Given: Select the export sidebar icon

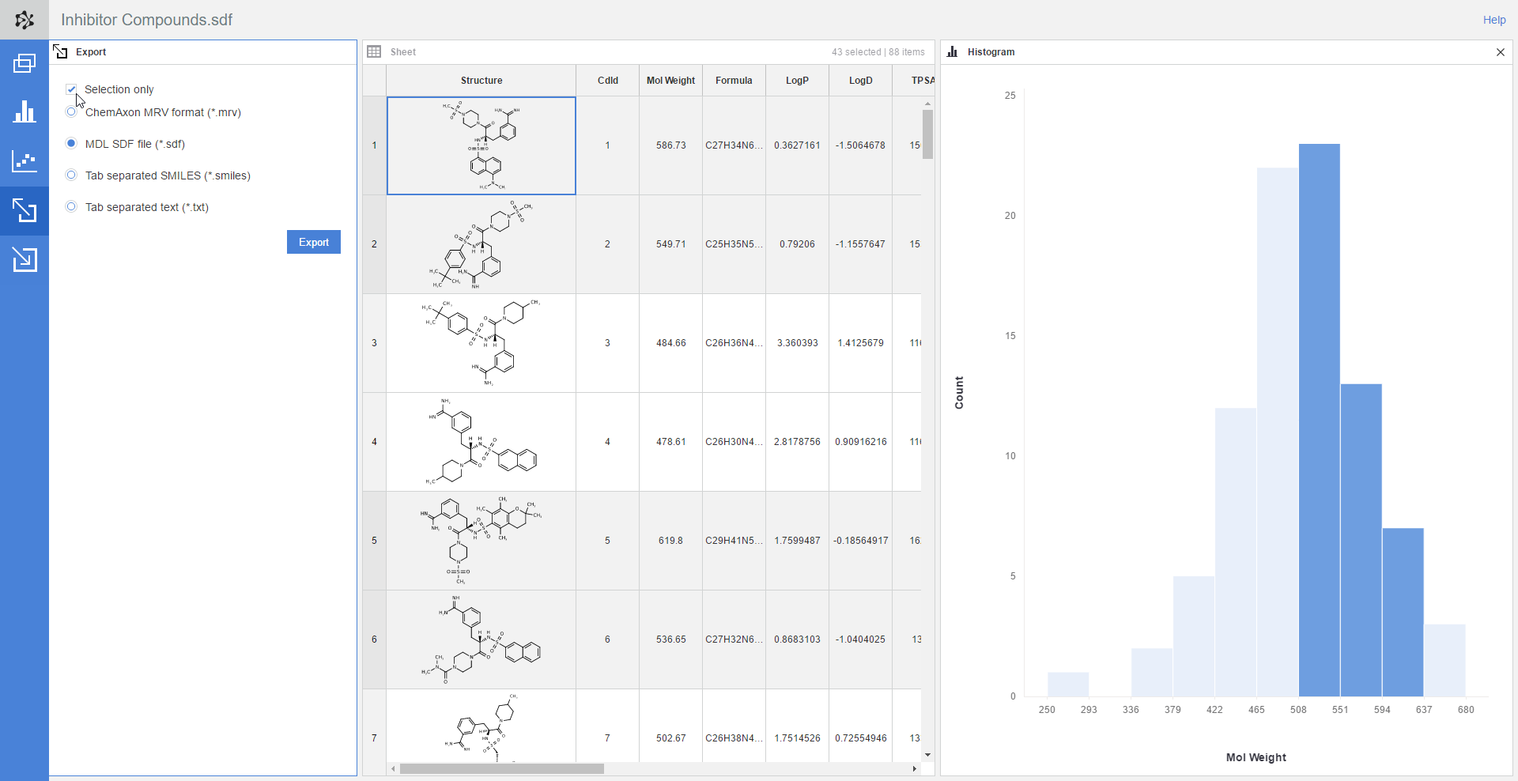Looking at the screenshot, I should click(25, 211).
